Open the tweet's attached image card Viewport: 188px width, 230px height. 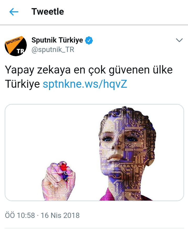tap(94, 152)
